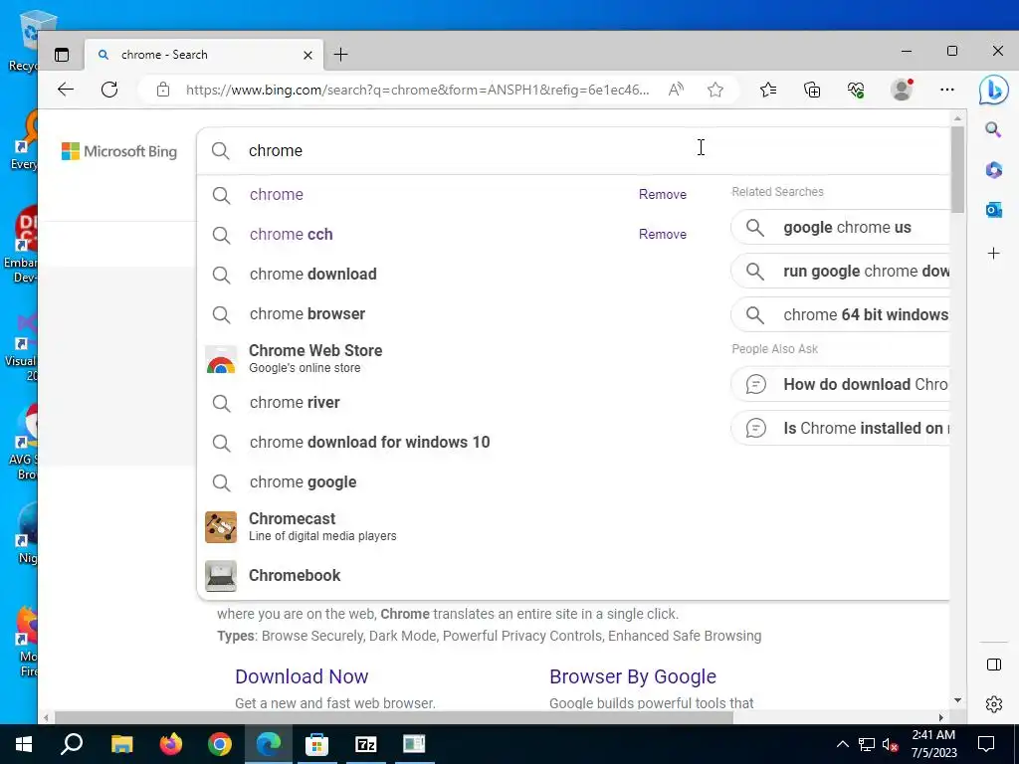Search related 'google chrome us'
Viewport: 1019px width, 764px height.
point(840,228)
